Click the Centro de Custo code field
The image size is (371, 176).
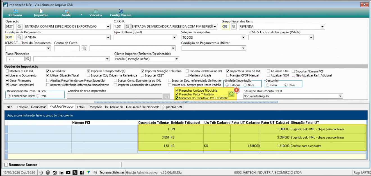[x=67, y=48]
